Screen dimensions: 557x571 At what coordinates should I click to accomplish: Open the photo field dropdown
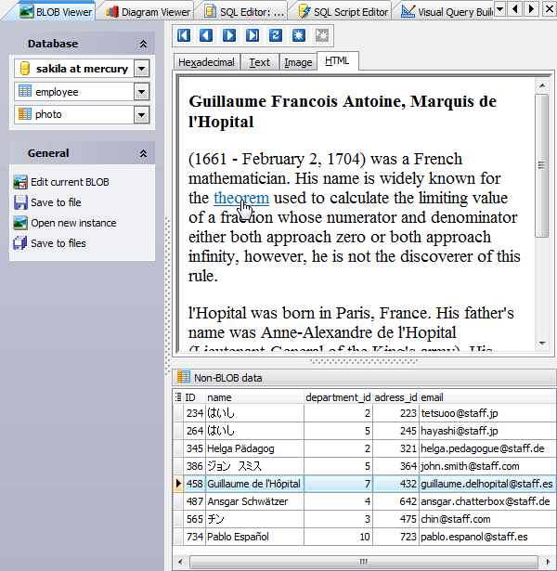click(141, 115)
